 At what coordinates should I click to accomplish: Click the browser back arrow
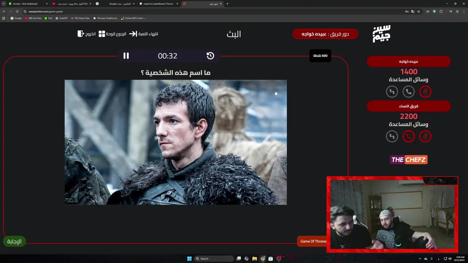[4, 11]
